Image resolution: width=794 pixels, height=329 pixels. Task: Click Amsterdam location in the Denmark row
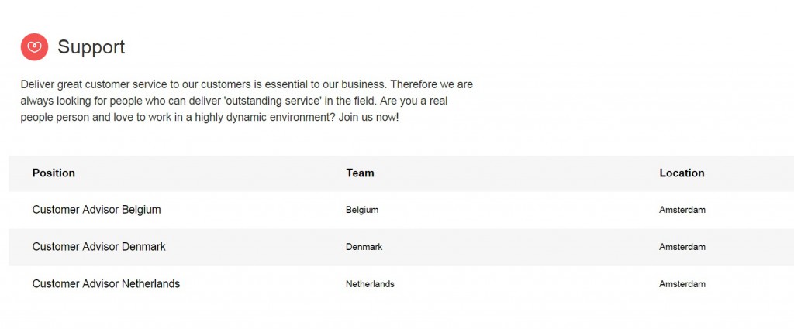pyautogui.click(x=682, y=247)
